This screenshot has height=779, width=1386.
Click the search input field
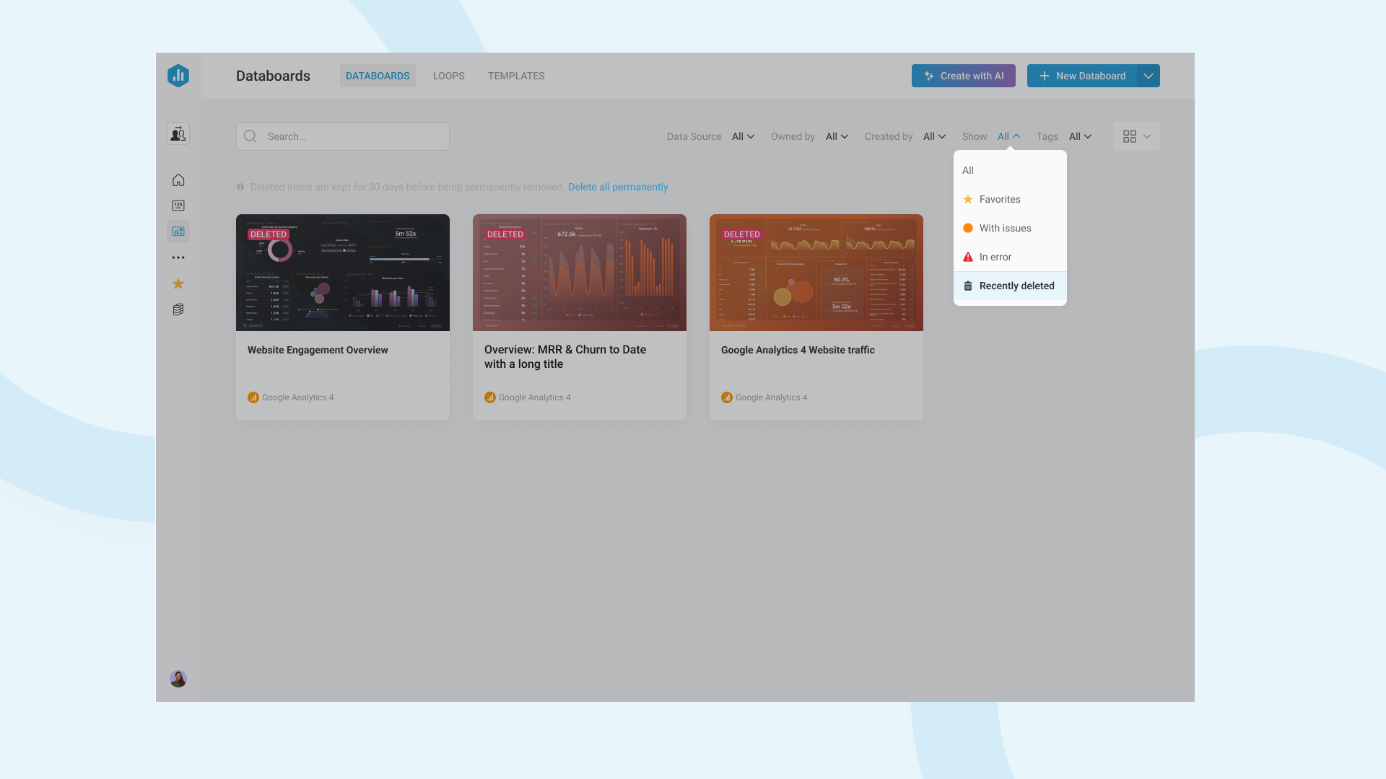coord(343,136)
